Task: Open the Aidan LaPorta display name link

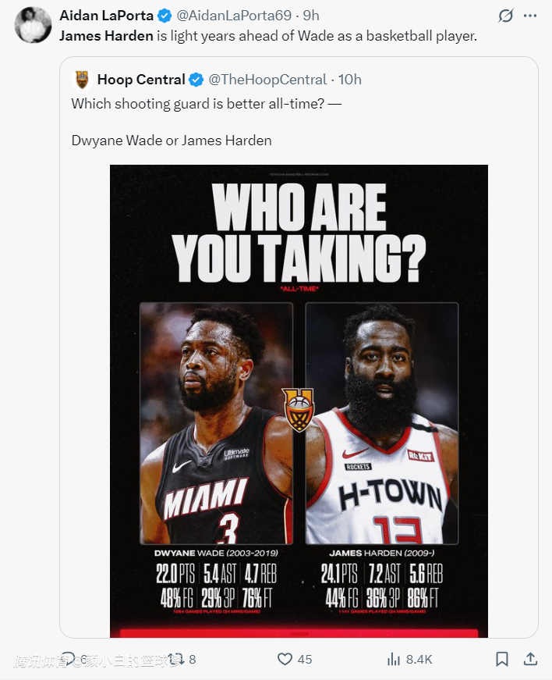Action: tap(106, 16)
